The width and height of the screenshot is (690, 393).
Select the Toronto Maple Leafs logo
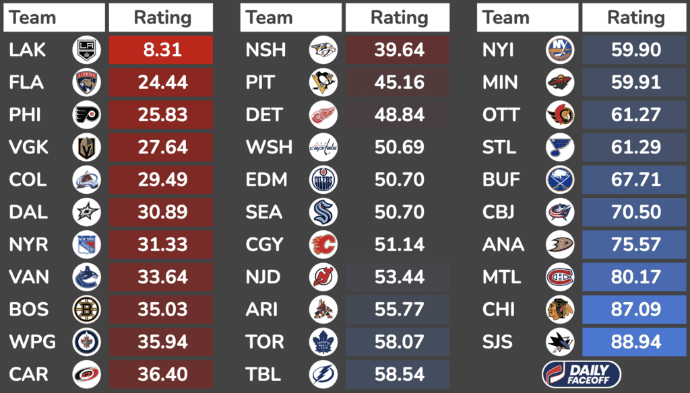[323, 342]
